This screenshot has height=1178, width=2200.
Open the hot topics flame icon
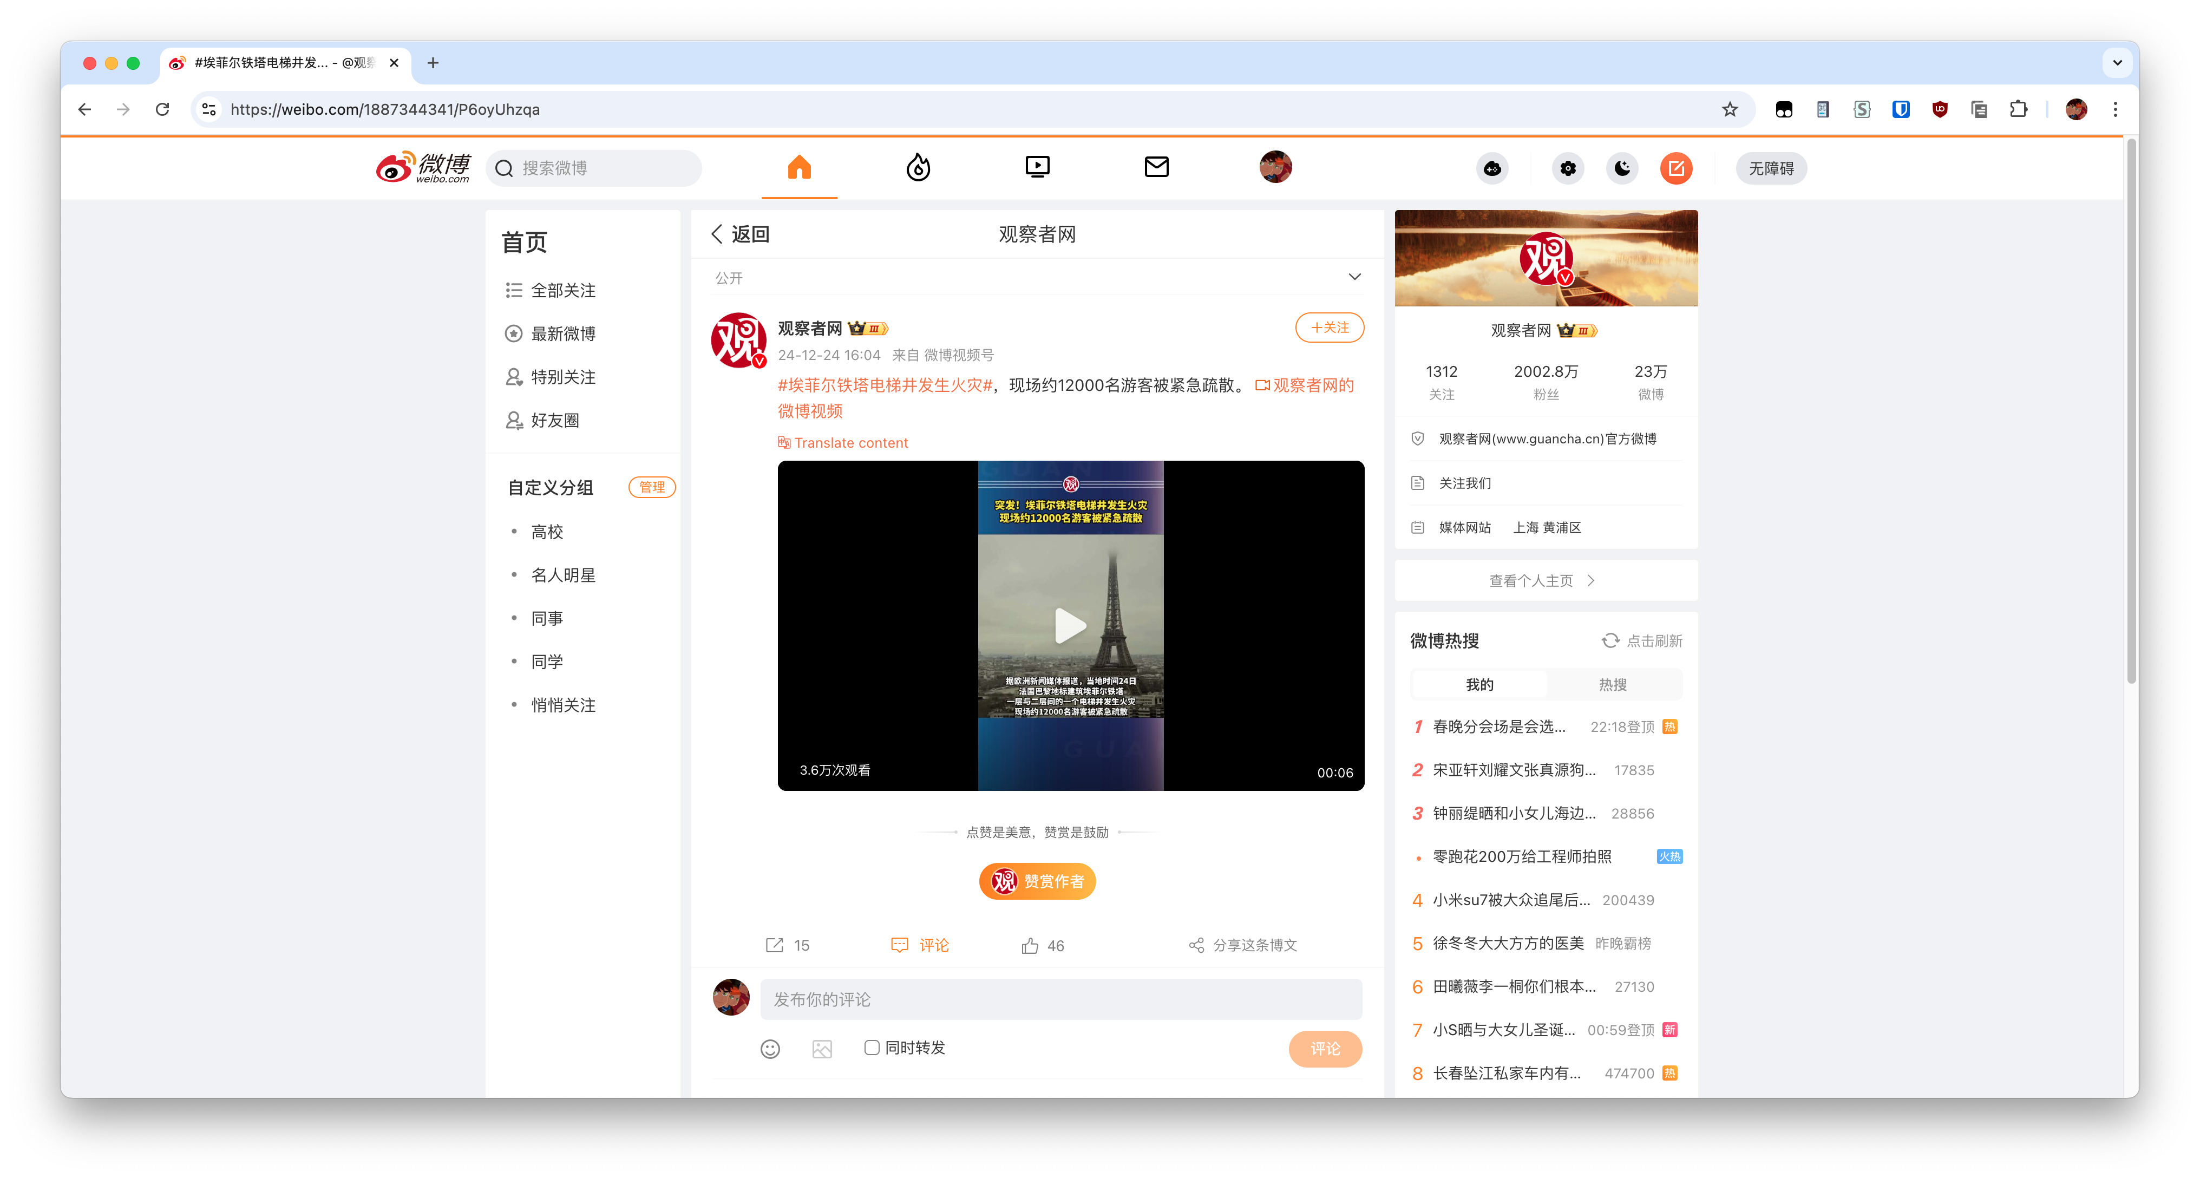(x=918, y=167)
